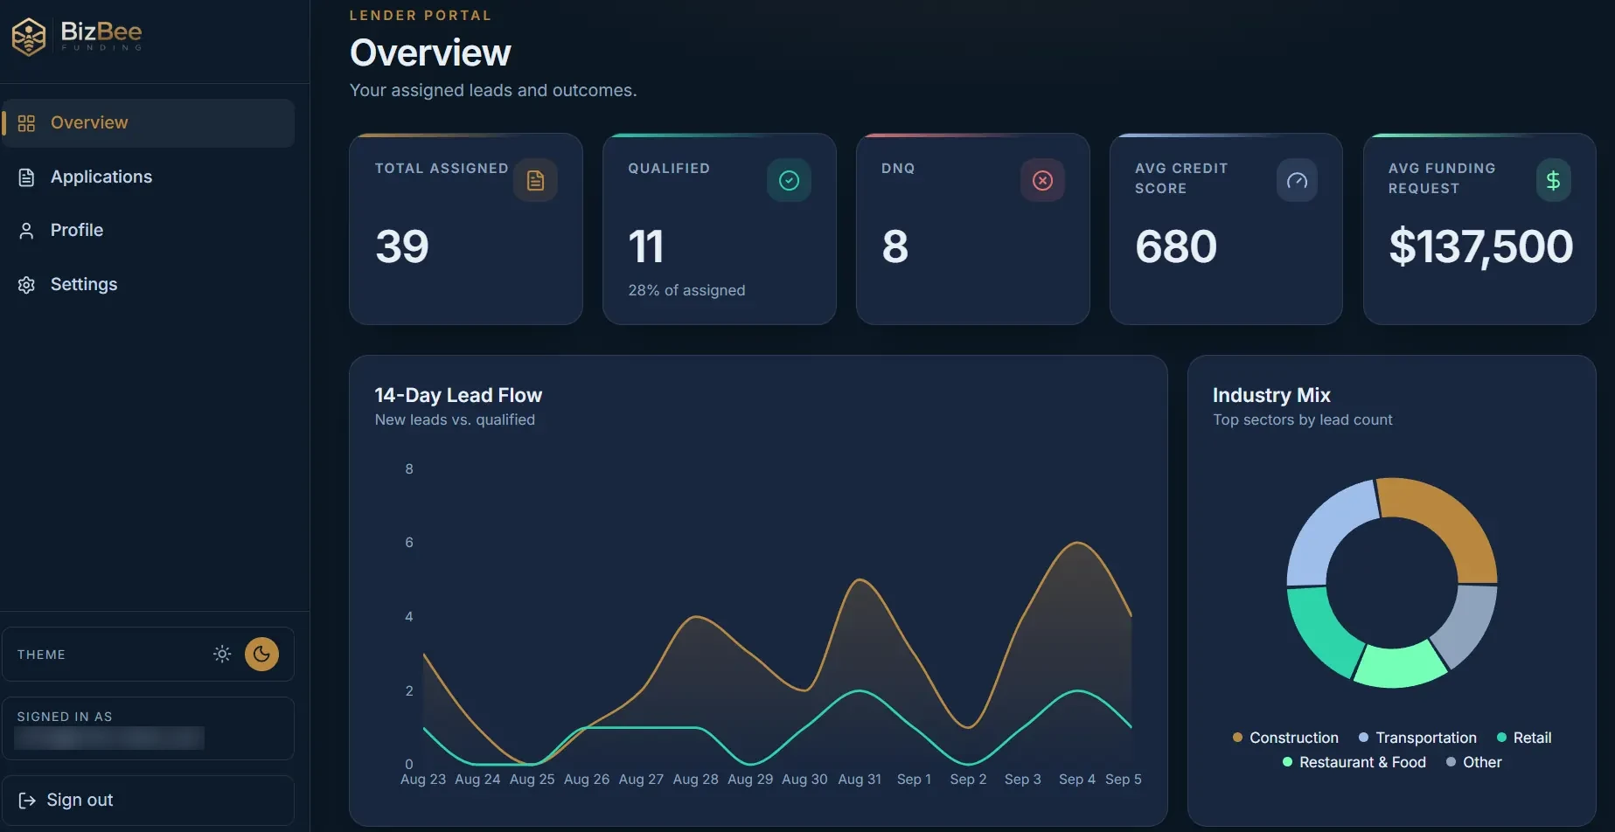The image size is (1615, 832).
Task: Open the Profile page
Action: point(148,231)
